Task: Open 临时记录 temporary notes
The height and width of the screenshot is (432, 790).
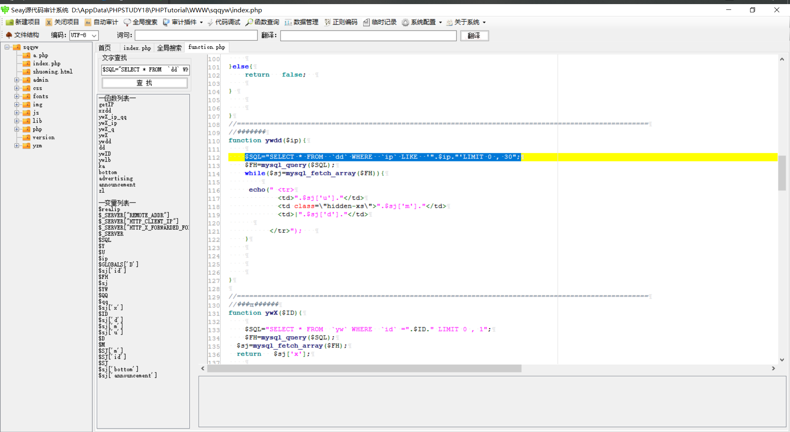Action: point(380,22)
